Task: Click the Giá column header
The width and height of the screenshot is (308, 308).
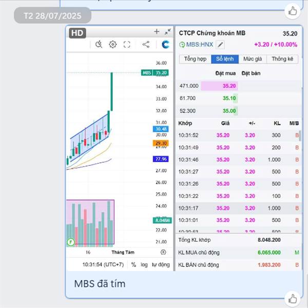Action: point(225,123)
